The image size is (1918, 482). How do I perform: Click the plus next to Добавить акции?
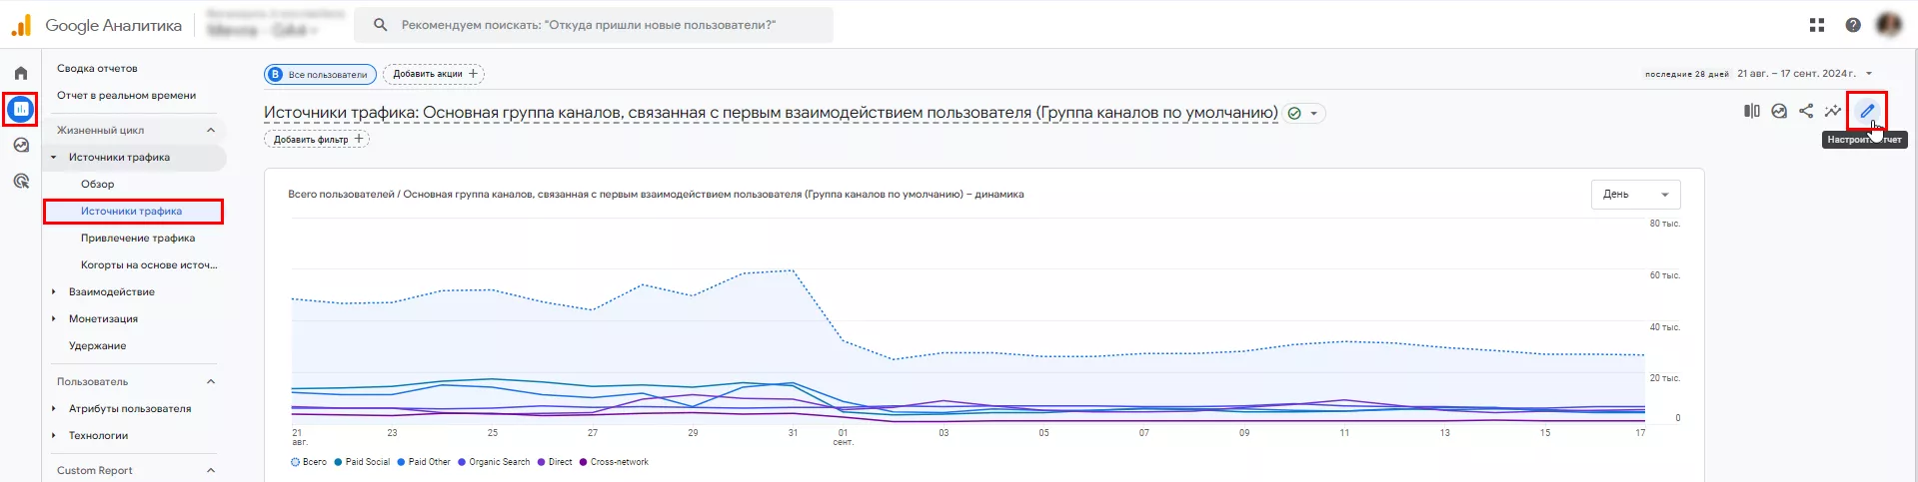tap(474, 74)
